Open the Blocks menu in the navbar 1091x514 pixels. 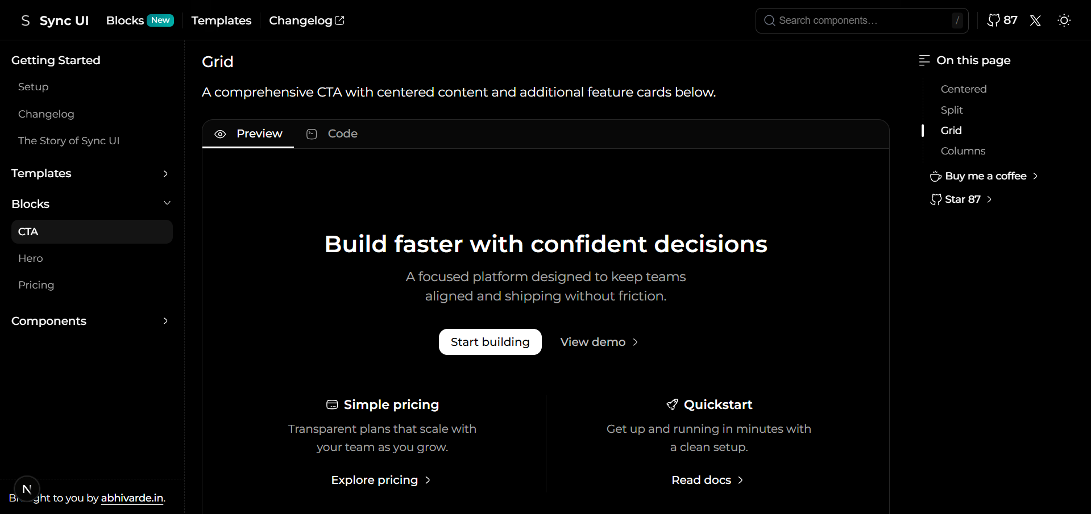click(125, 20)
